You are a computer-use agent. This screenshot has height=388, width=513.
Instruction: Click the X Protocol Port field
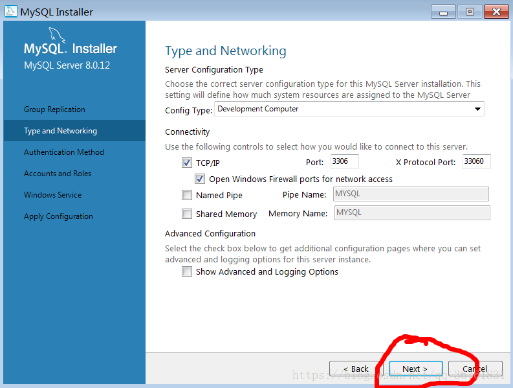pos(476,161)
